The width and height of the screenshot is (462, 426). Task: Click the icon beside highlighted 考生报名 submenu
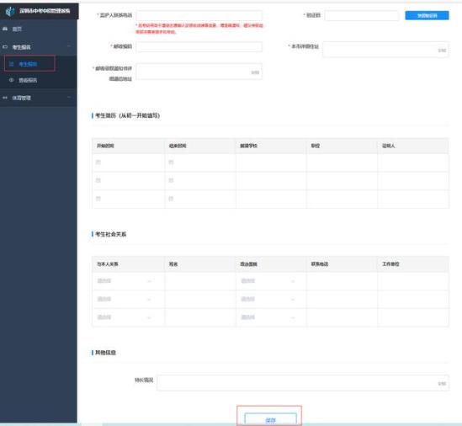pyautogui.click(x=12, y=64)
